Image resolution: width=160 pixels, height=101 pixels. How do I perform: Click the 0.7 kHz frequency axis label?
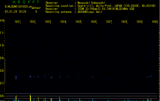[2, 83]
